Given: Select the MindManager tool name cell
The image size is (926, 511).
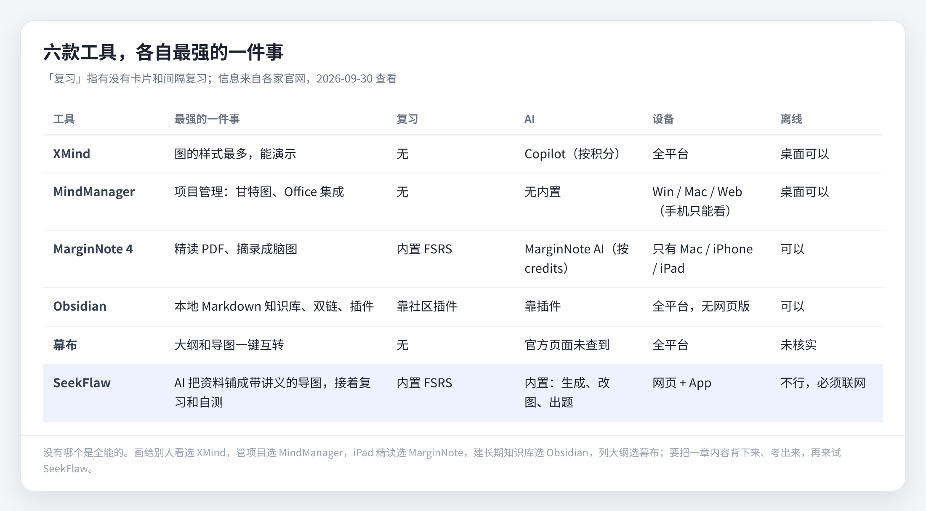Looking at the screenshot, I should pyautogui.click(x=94, y=192).
